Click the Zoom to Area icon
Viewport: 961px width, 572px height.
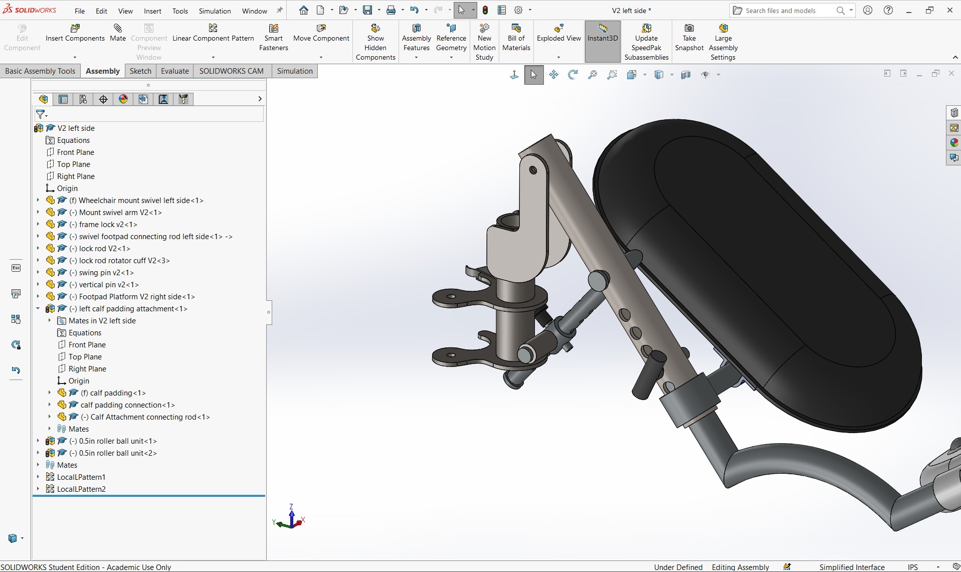pos(612,75)
